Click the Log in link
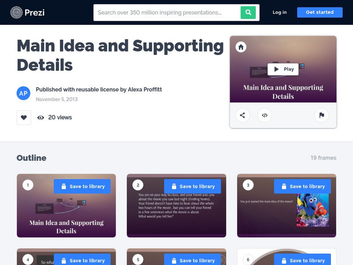Viewport: 353px width, 265px height. coord(280,12)
